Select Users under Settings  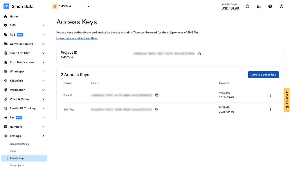pyautogui.click(x=13, y=151)
